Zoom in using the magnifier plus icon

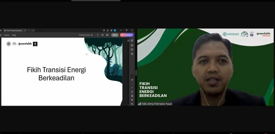tap(132, 100)
